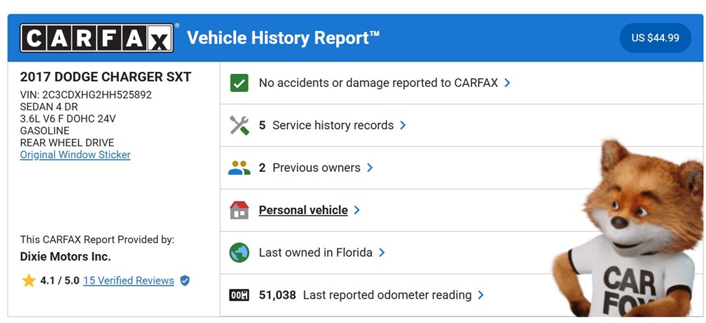This screenshot has width=706, height=323.
Task: Expand last reported odometer reading chevron
Action: tap(481, 295)
